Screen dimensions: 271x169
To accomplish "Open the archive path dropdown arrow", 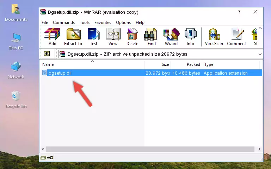I will [260, 54].
